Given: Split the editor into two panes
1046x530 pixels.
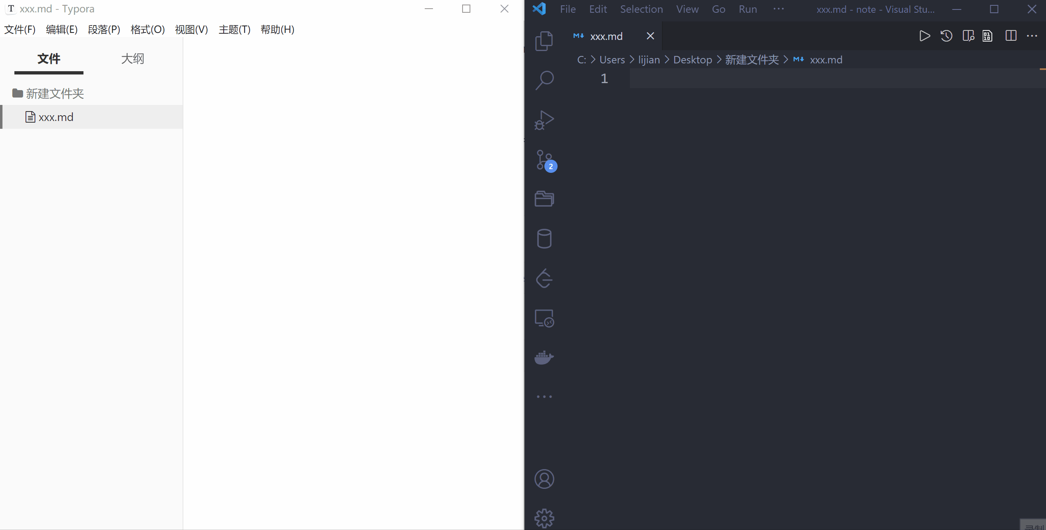Looking at the screenshot, I should (1011, 36).
